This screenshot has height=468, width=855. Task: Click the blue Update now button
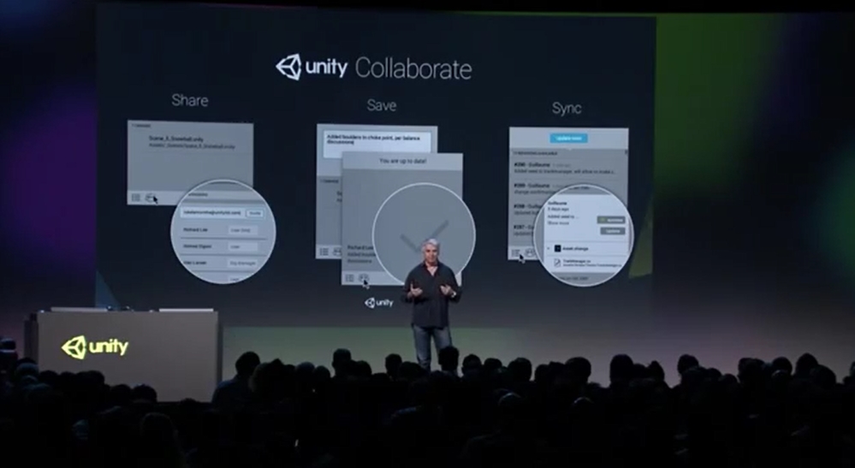tap(569, 139)
